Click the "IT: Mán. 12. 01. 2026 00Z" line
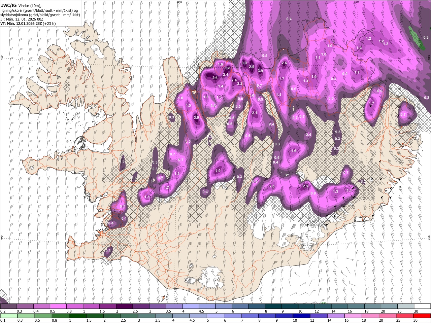 (22, 19)
